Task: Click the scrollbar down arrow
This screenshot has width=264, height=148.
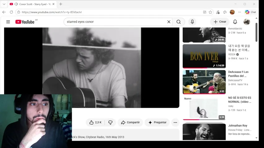Action: pyautogui.click(x=256, y=138)
